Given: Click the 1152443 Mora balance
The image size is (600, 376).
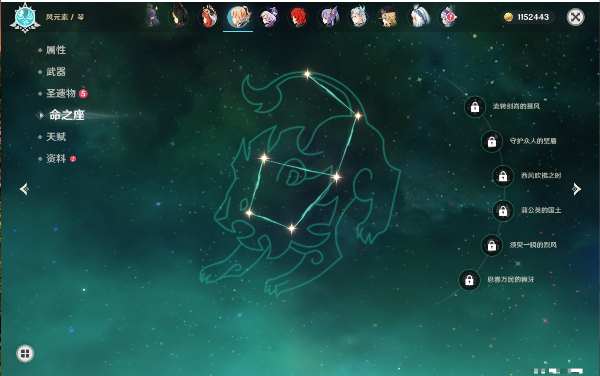Looking at the screenshot, I should (x=533, y=17).
